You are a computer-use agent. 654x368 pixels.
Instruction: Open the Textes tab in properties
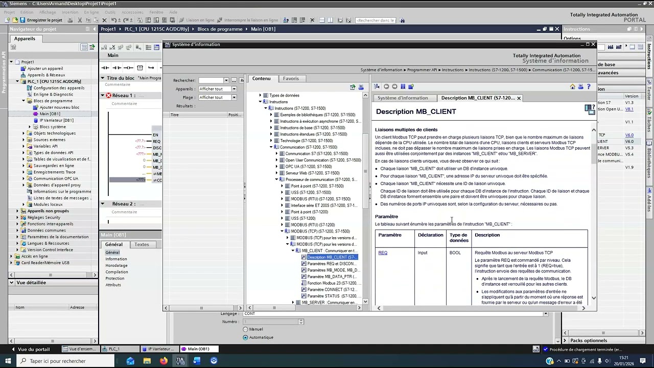[142, 244]
